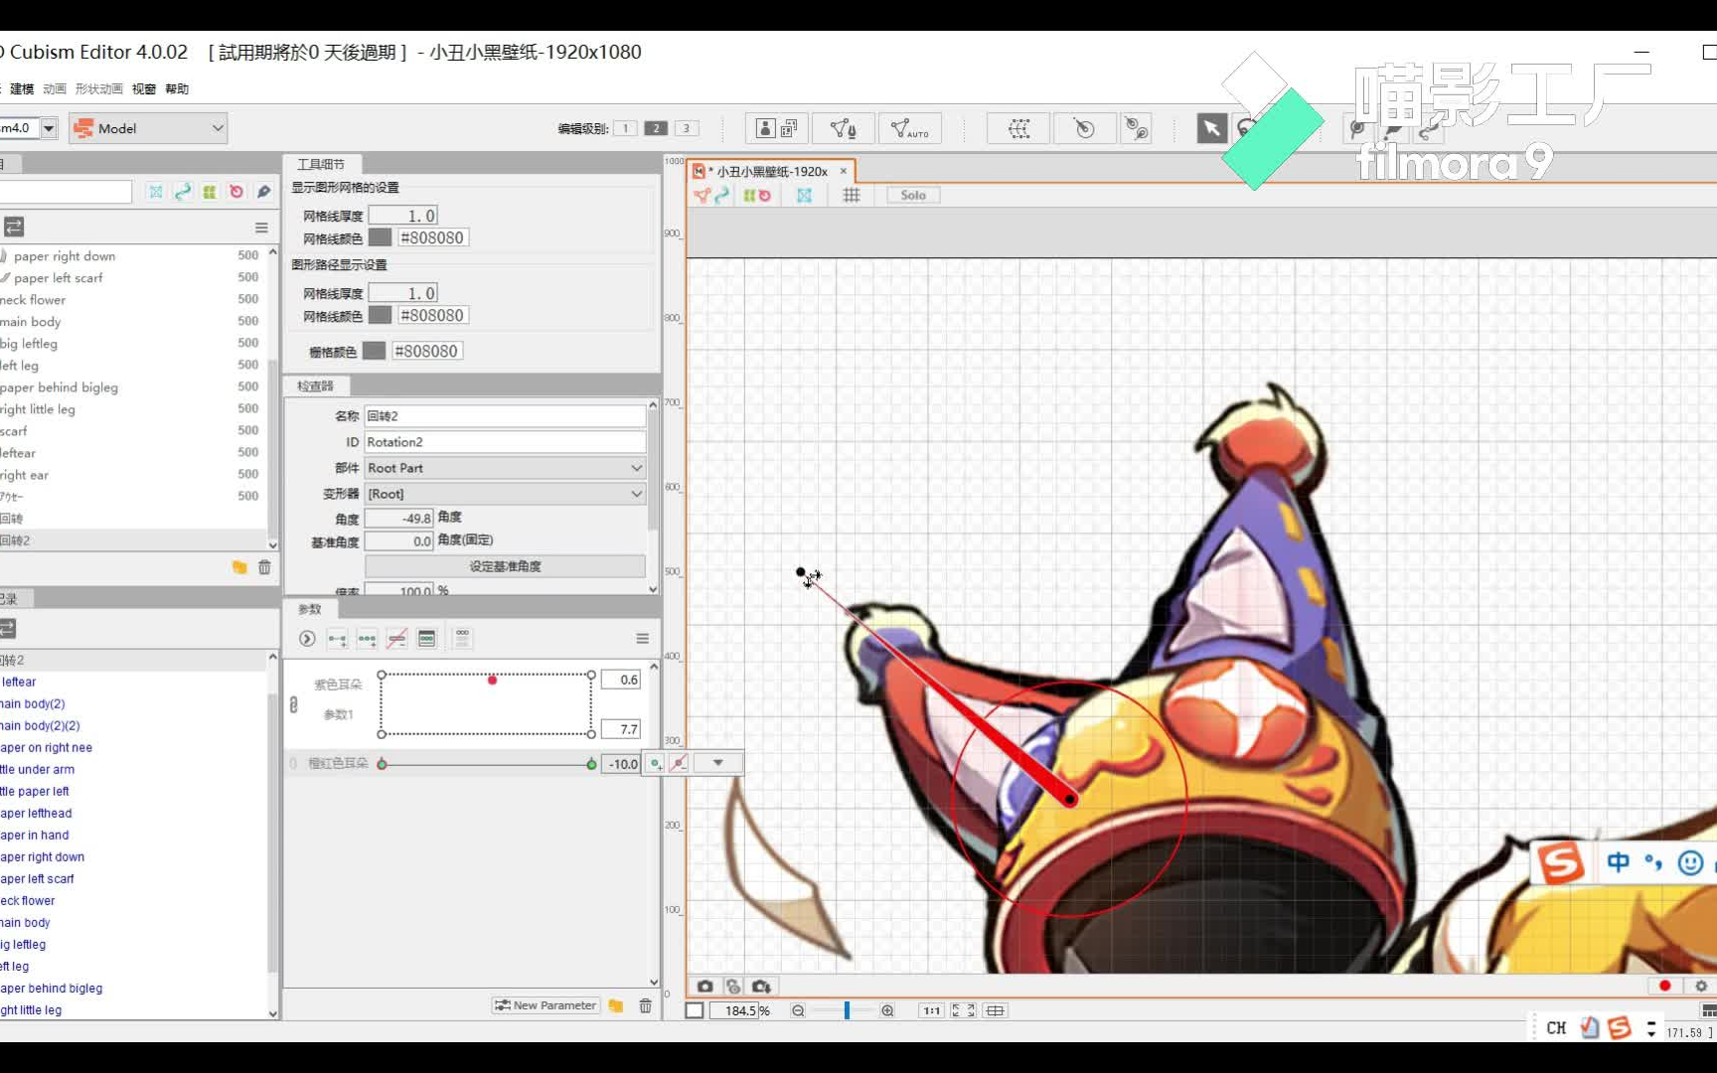This screenshot has width=1717, height=1073.
Task: Toggle the white background checkbox near zoom field
Action: point(695,1010)
